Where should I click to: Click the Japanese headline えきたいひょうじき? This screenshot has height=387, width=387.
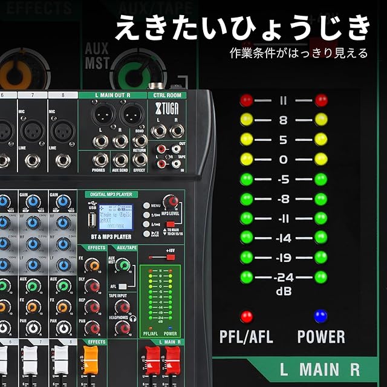(x=243, y=28)
